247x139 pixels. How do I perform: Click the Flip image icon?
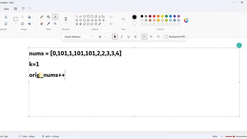pyautogui.click(x=29, y=24)
